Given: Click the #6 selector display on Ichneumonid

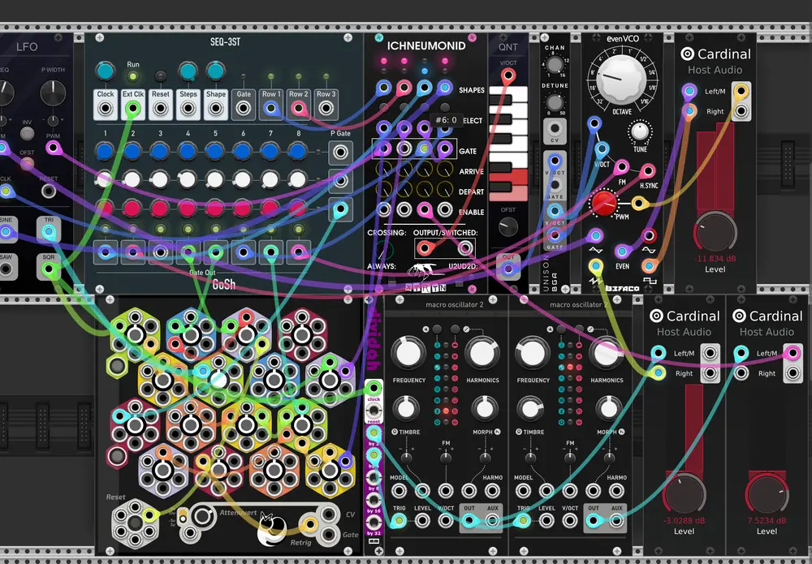Looking at the screenshot, I should [x=445, y=119].
